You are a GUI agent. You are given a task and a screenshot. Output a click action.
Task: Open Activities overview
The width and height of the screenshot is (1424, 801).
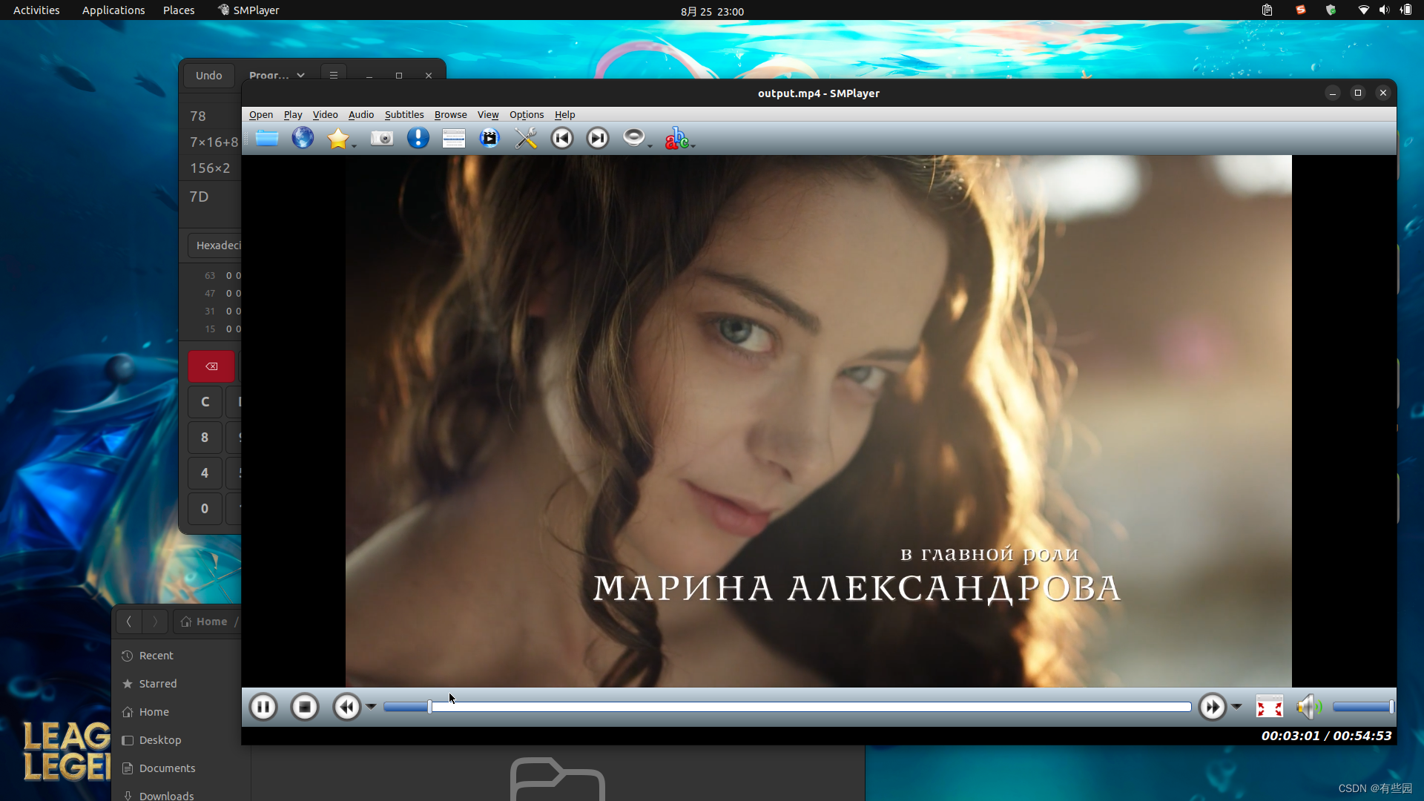point(36,10)
